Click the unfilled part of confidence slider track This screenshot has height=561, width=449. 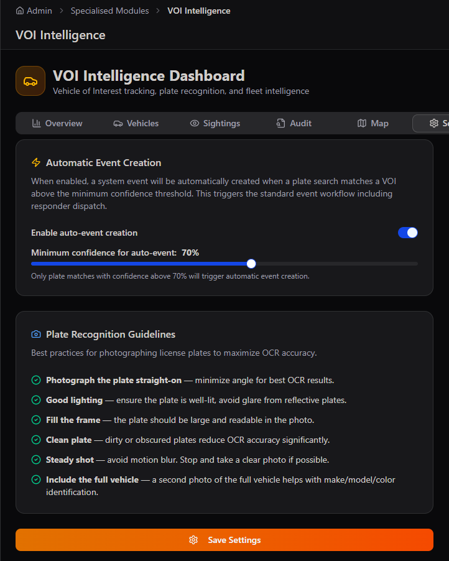click(x=336, y=264)
